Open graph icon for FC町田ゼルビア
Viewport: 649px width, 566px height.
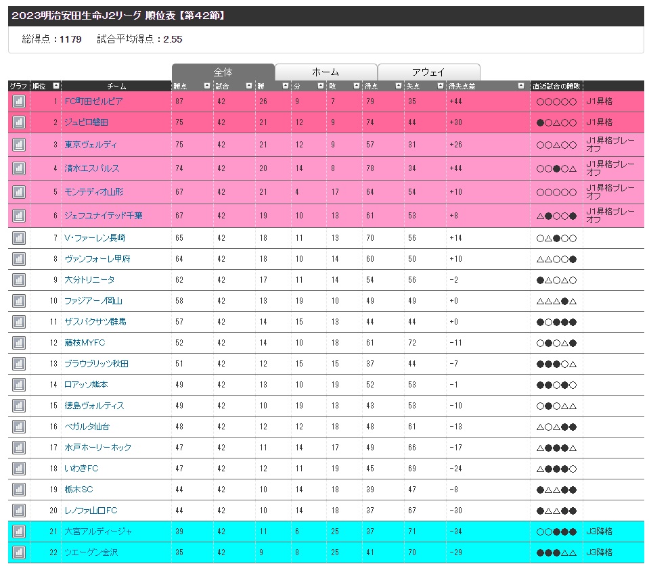click(x=18, y=101)
